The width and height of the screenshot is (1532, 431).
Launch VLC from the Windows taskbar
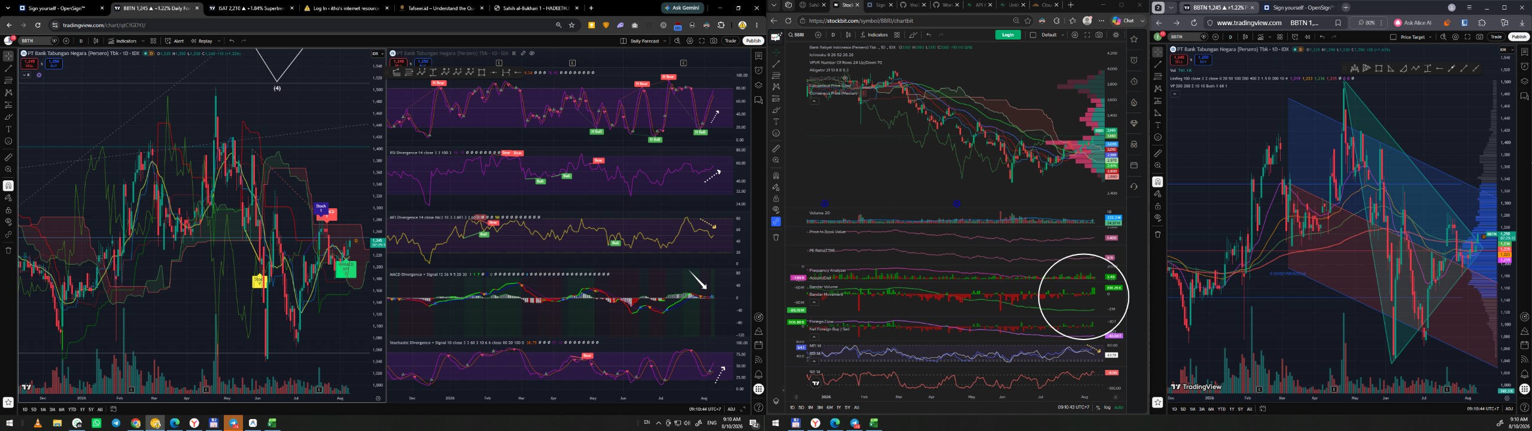pyautogui.click(x=38, y=423)
